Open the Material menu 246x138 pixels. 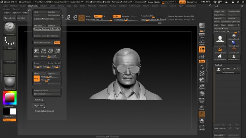pos(103,6)
